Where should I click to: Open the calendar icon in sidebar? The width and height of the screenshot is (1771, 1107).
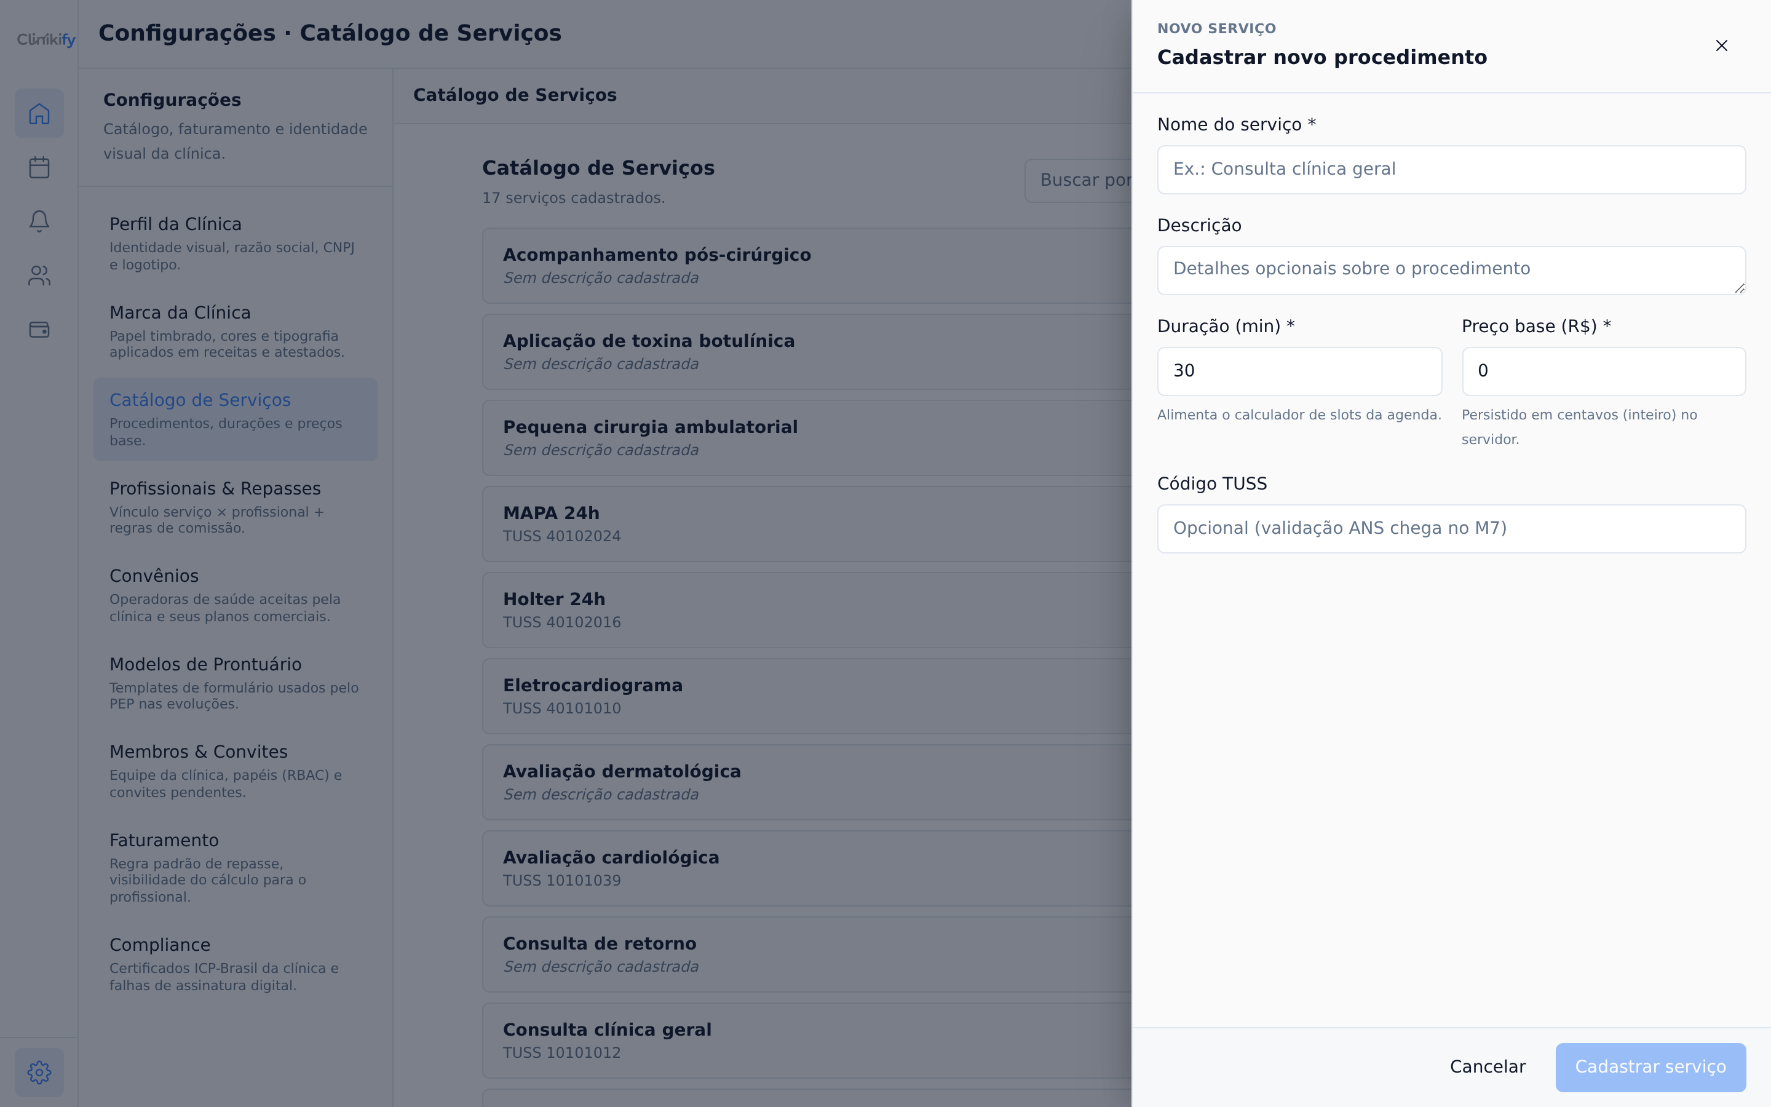pos(39,168)
